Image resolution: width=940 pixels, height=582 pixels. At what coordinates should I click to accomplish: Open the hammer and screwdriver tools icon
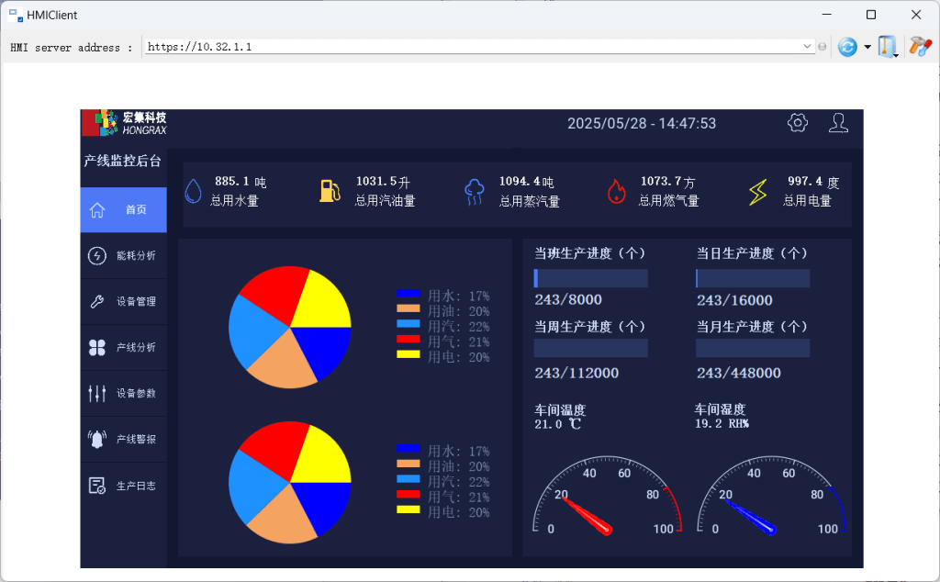point(919,46)
